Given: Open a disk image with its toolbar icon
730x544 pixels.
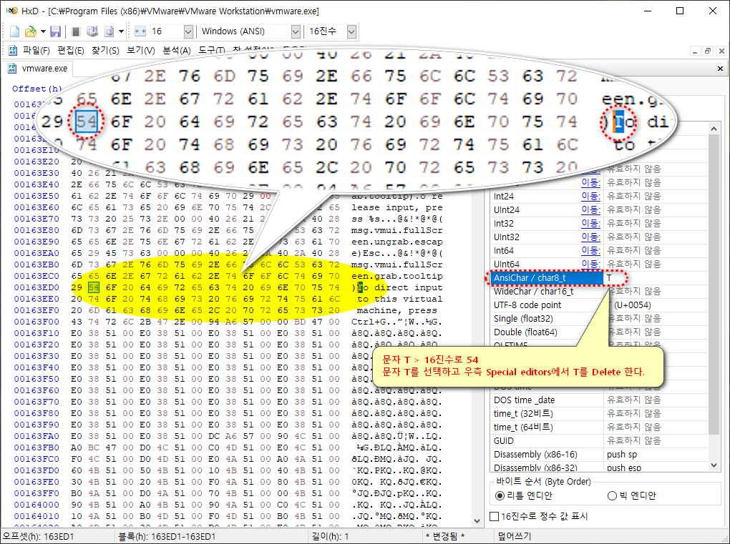Looking at the screenshot, I should click(x=109, y=31).
